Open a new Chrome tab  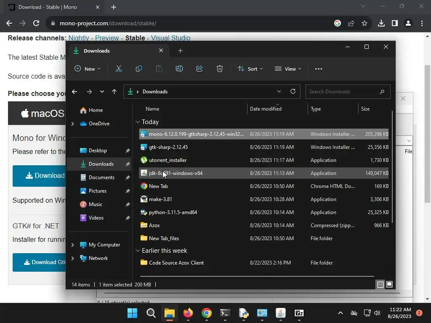tap(114, 7)
